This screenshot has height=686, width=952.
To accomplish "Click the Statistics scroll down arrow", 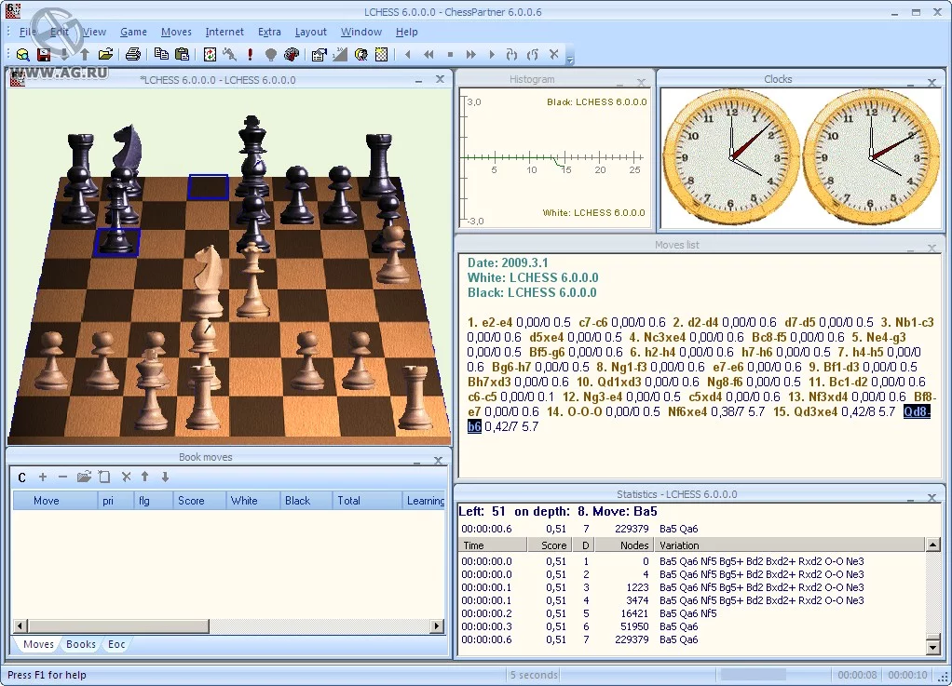I will [933, 647].
